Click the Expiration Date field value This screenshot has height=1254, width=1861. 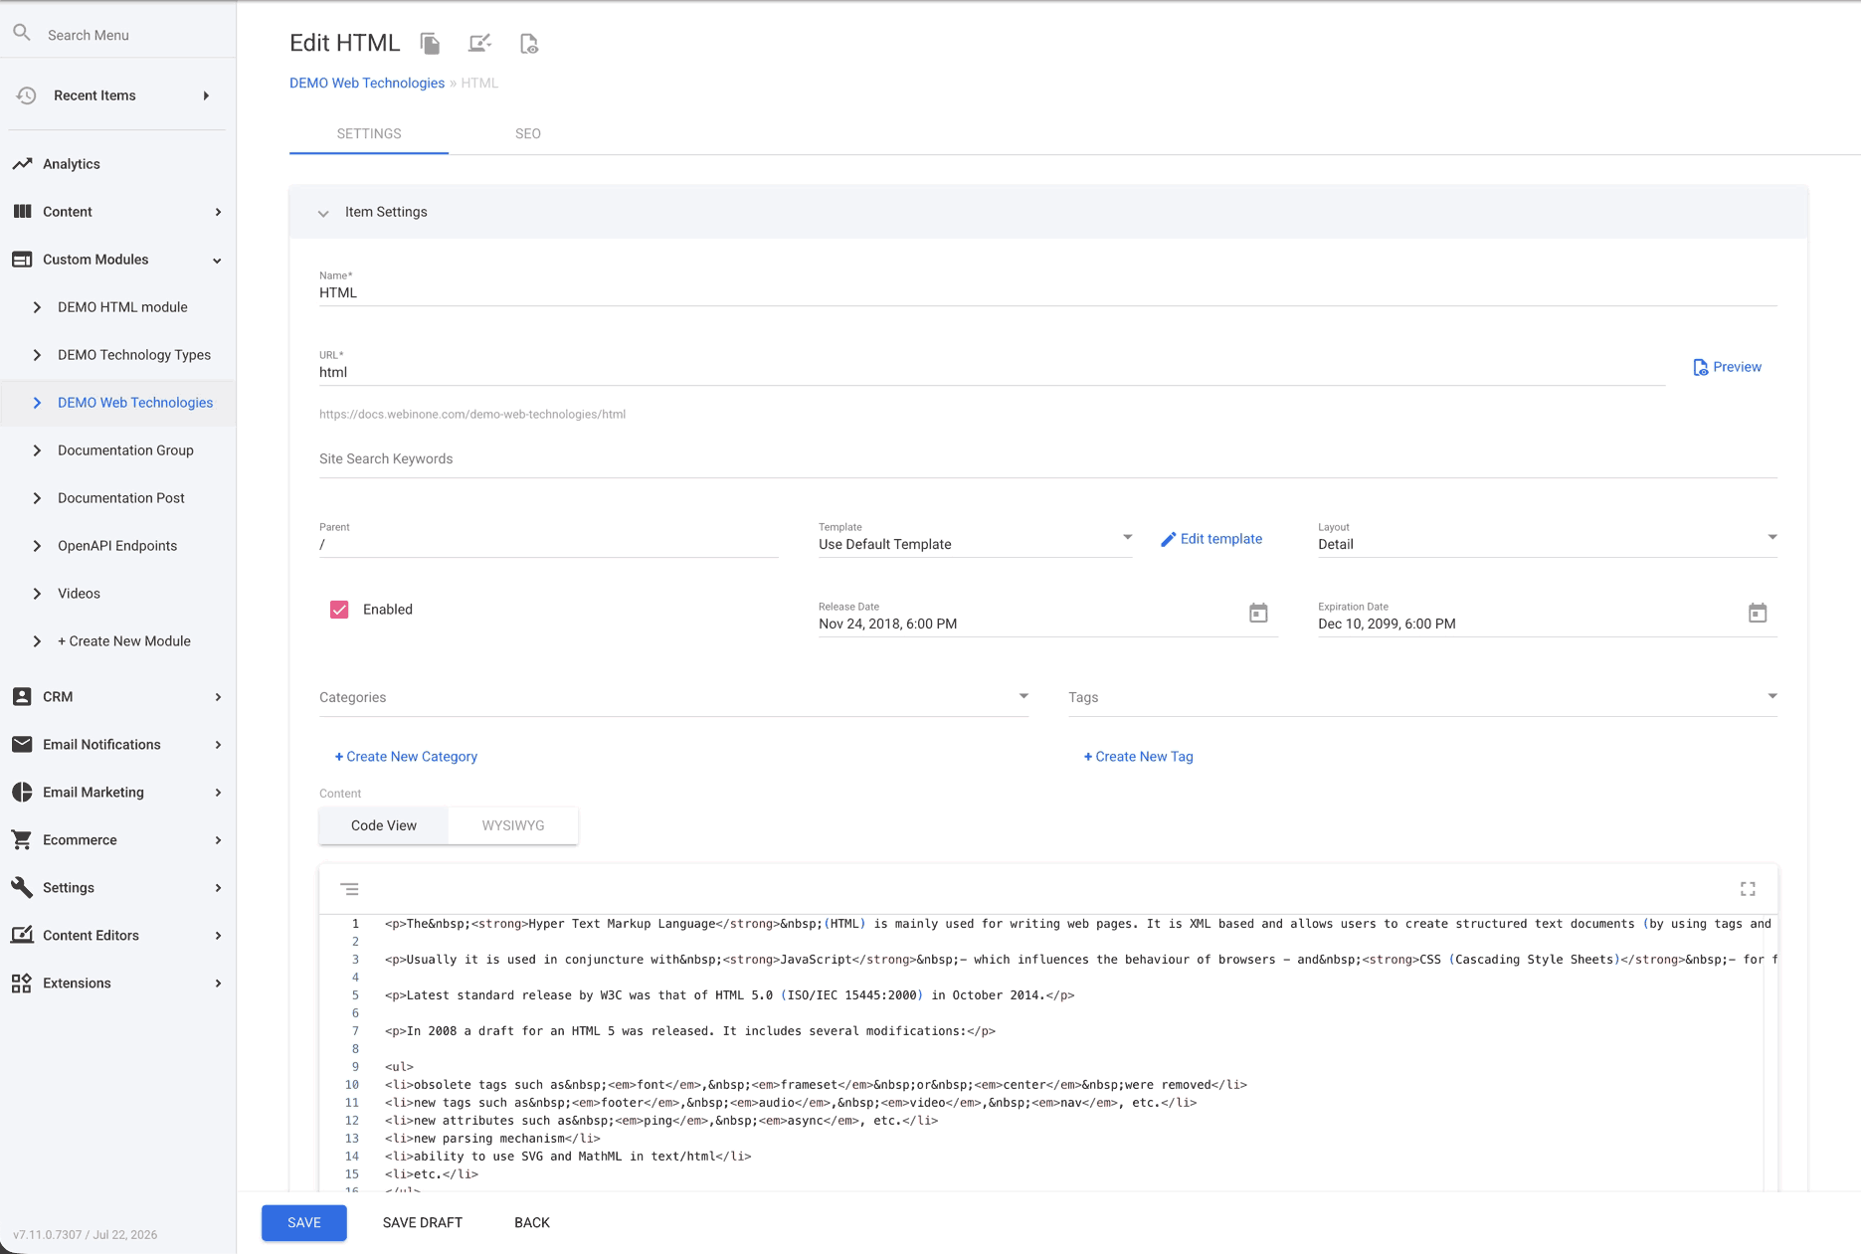[x=1387, y=625]
